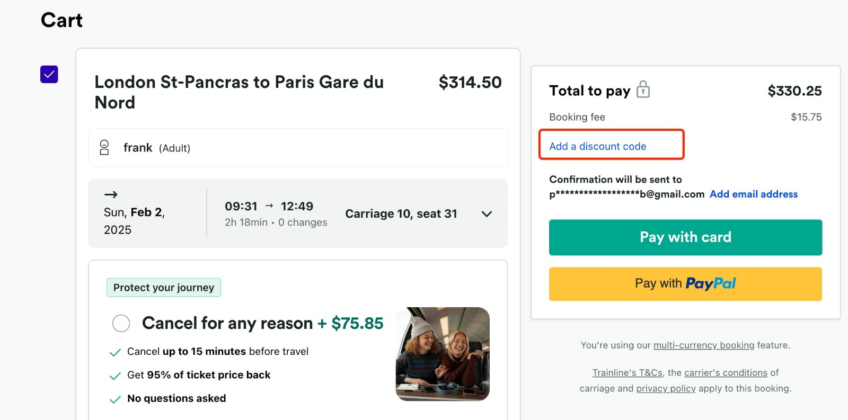Open Trainline's T&Cs
This screenshot has width=848, height=420.
(627, 372)
